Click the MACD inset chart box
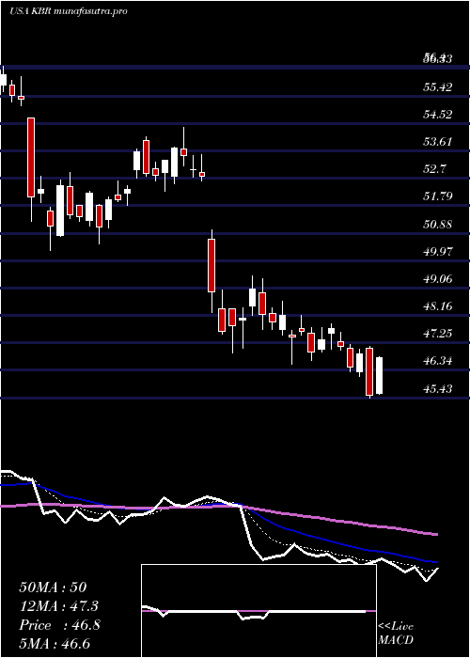Screen dimensions: 470x658 (x=258, y=611)
